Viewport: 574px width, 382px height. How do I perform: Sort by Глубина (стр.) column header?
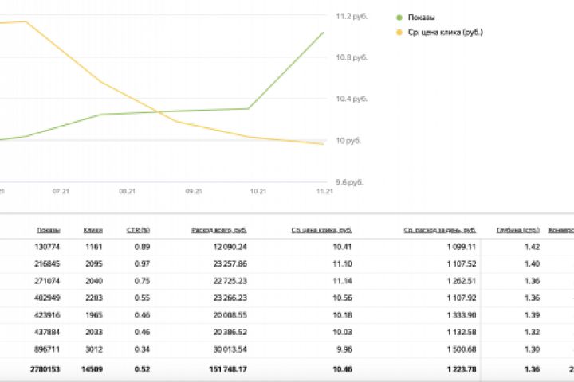click(x=517, y=230)
